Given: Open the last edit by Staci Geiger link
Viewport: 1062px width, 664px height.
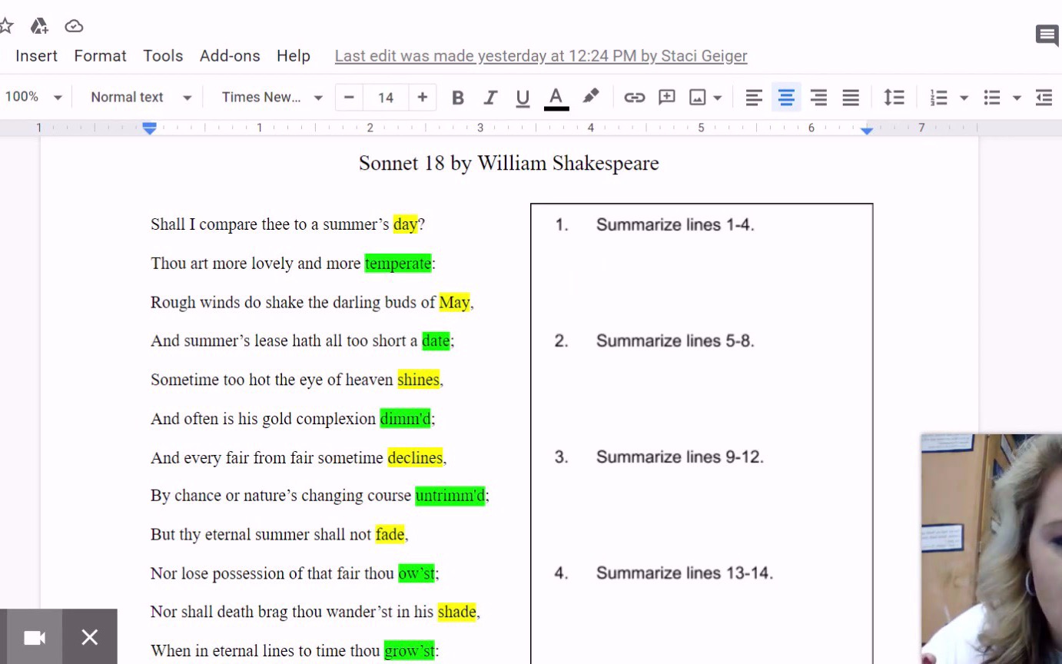Looking at the screenshot, I should 541,56.
